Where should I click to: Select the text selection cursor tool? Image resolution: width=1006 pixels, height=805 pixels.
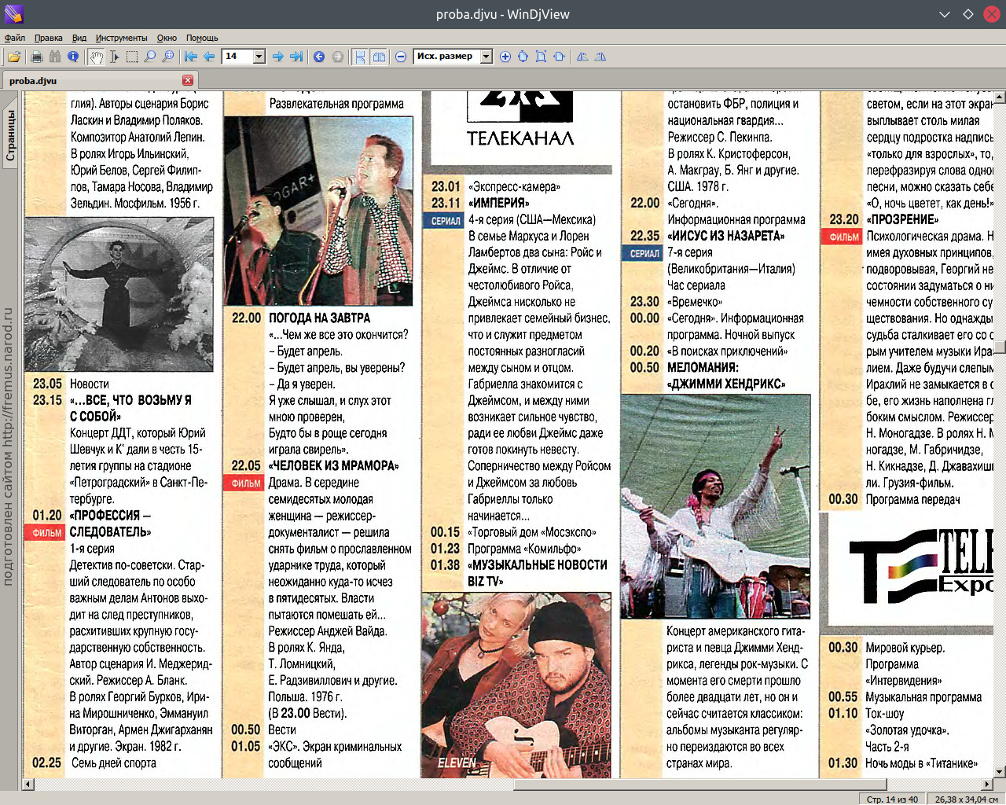pyautogui.click(x=114, y=57)
